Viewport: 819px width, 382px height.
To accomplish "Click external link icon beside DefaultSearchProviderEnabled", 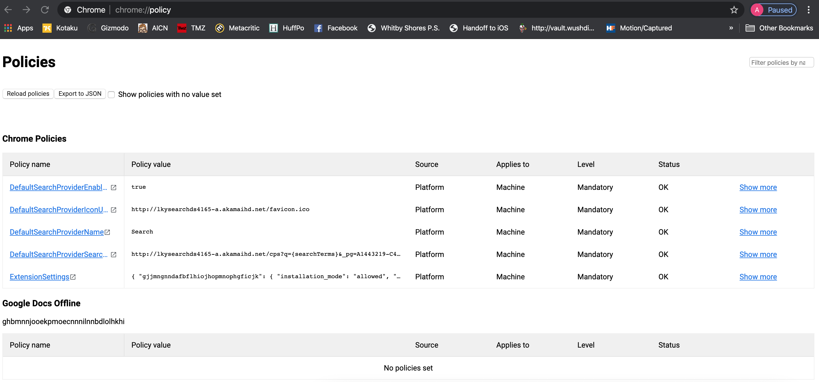I will click(x=114, y=187).
